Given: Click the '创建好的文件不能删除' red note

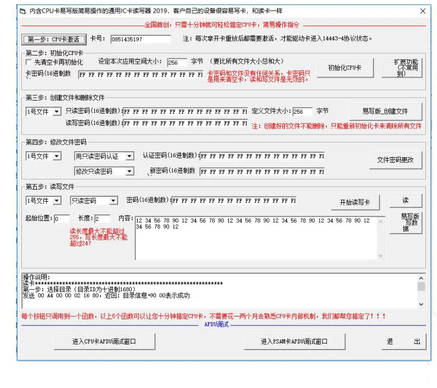Looking at the screenshot, I should [x=337, y=126].
